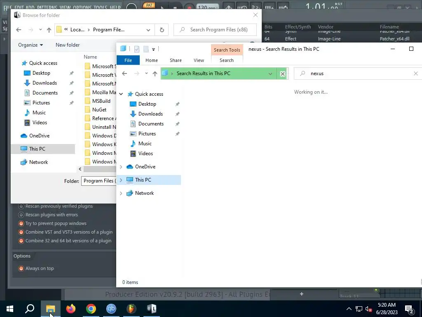
Task: Select OneDrive in Browse for folder sidebar
Action: pos(39,136)
